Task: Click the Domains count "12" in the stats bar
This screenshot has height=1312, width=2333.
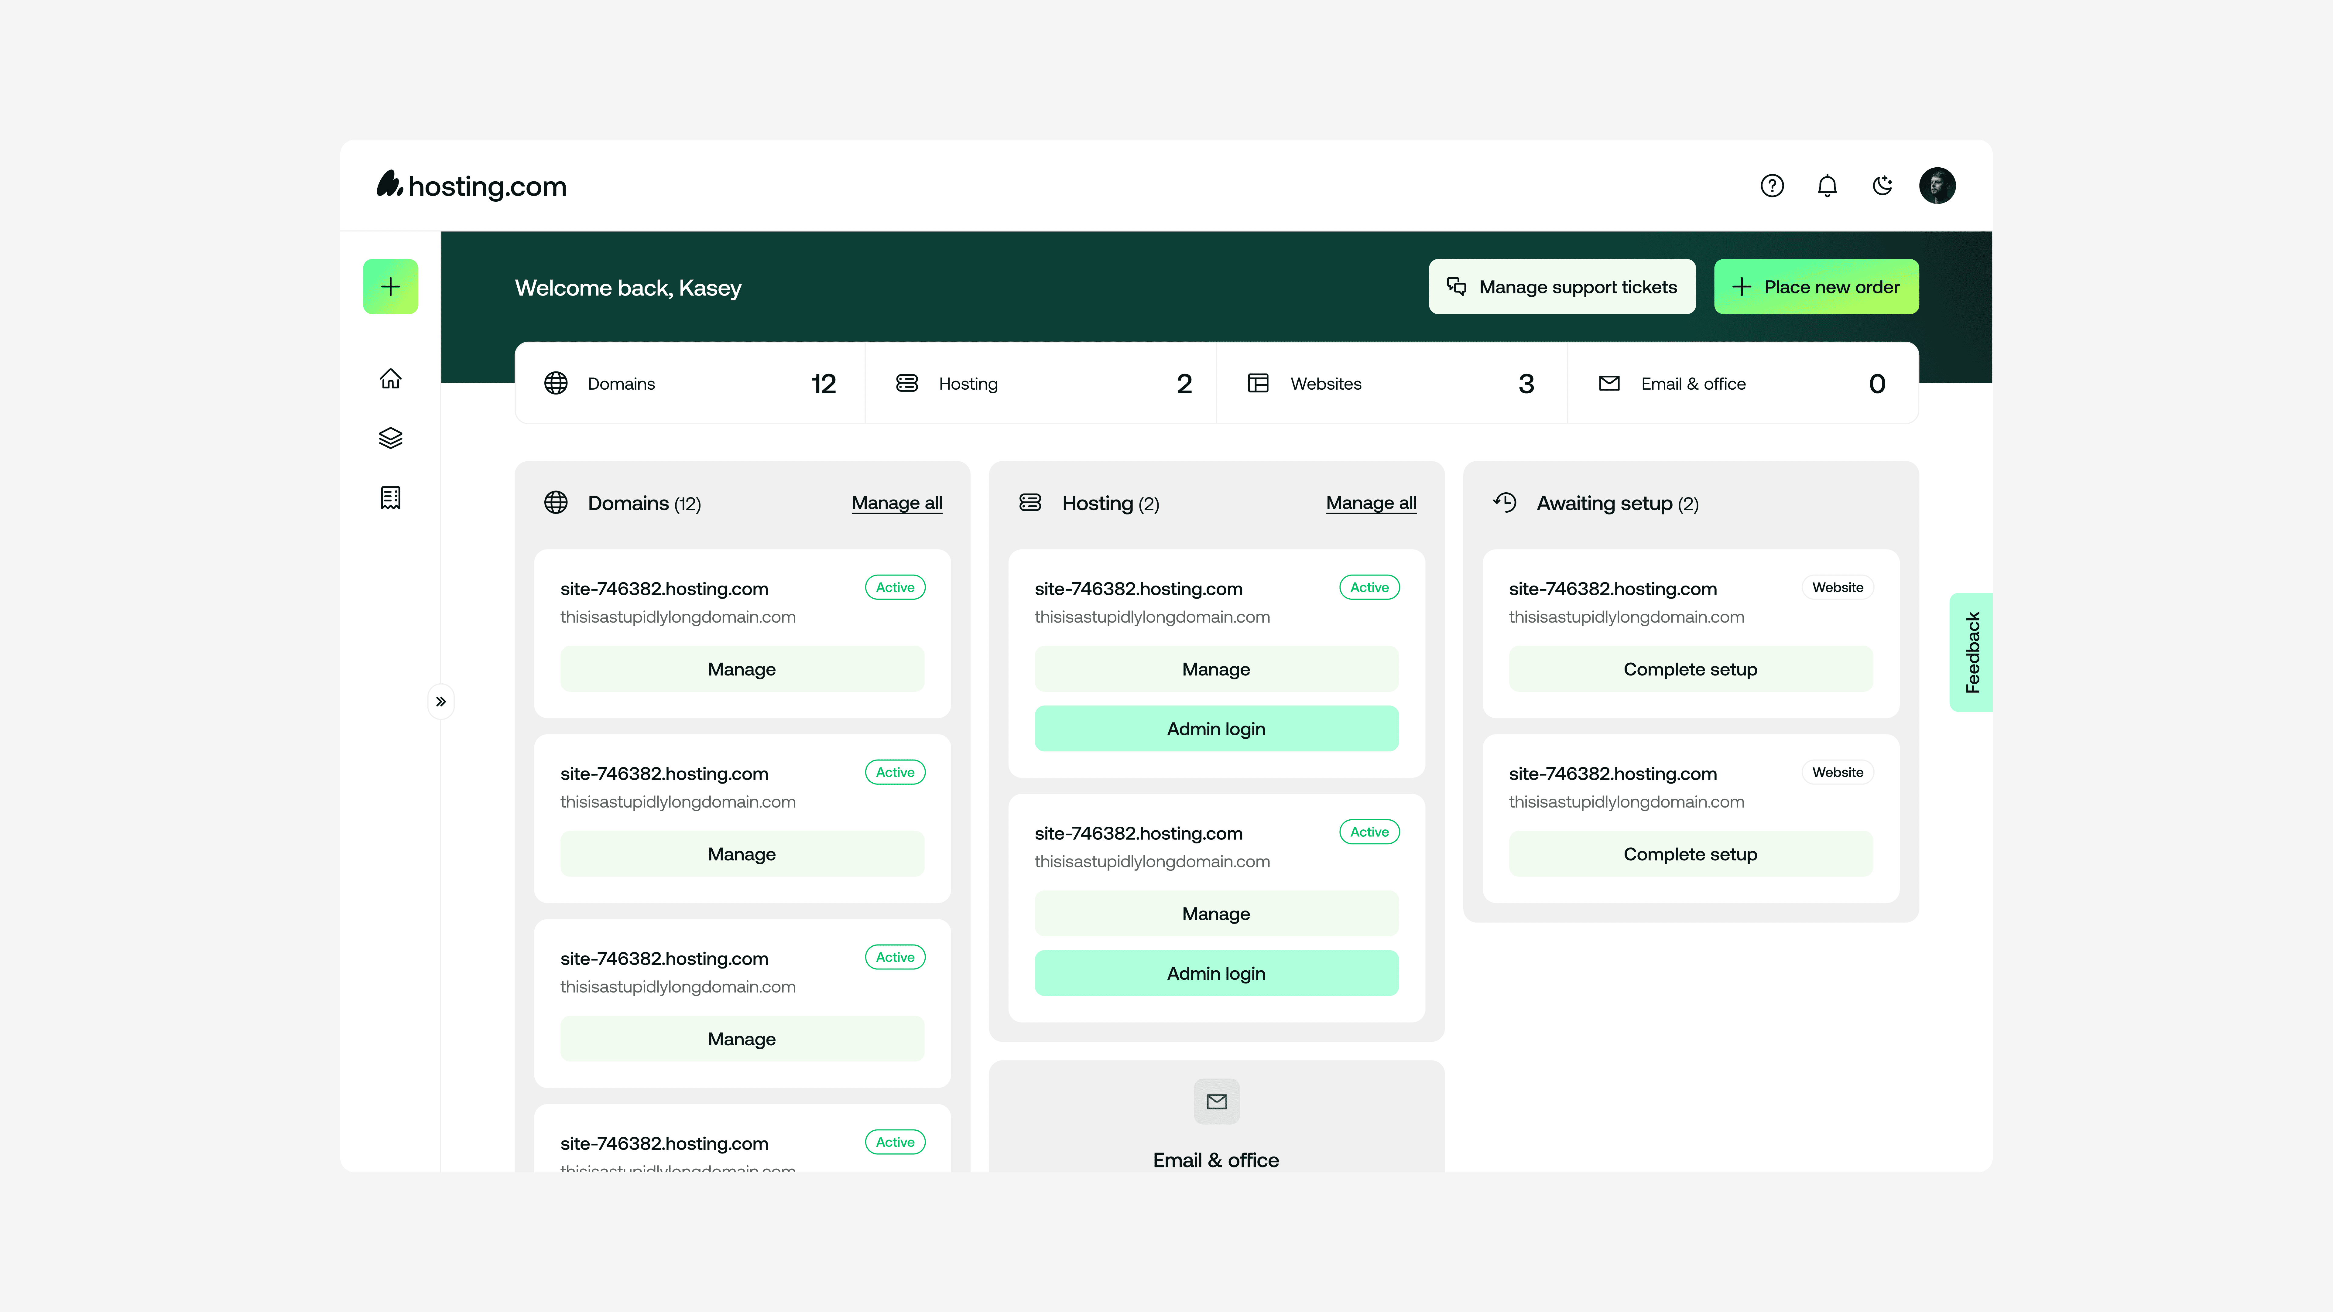Action: pos(823,384)
